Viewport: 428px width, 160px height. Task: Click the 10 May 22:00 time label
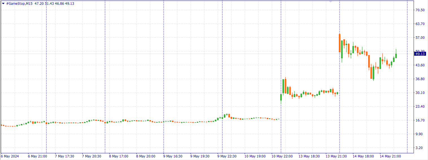(x=282, y=156)
